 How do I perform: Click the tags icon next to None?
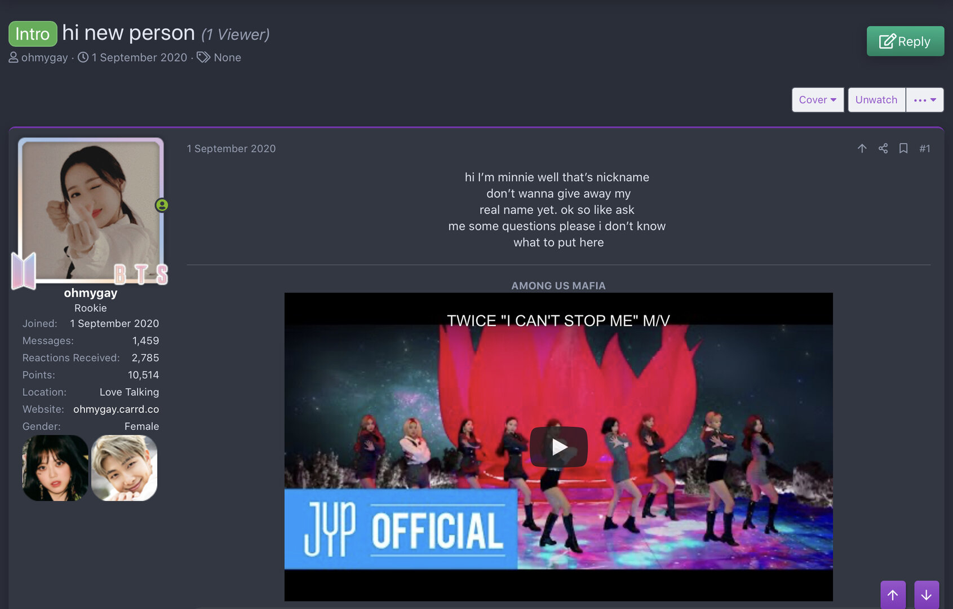203,58
